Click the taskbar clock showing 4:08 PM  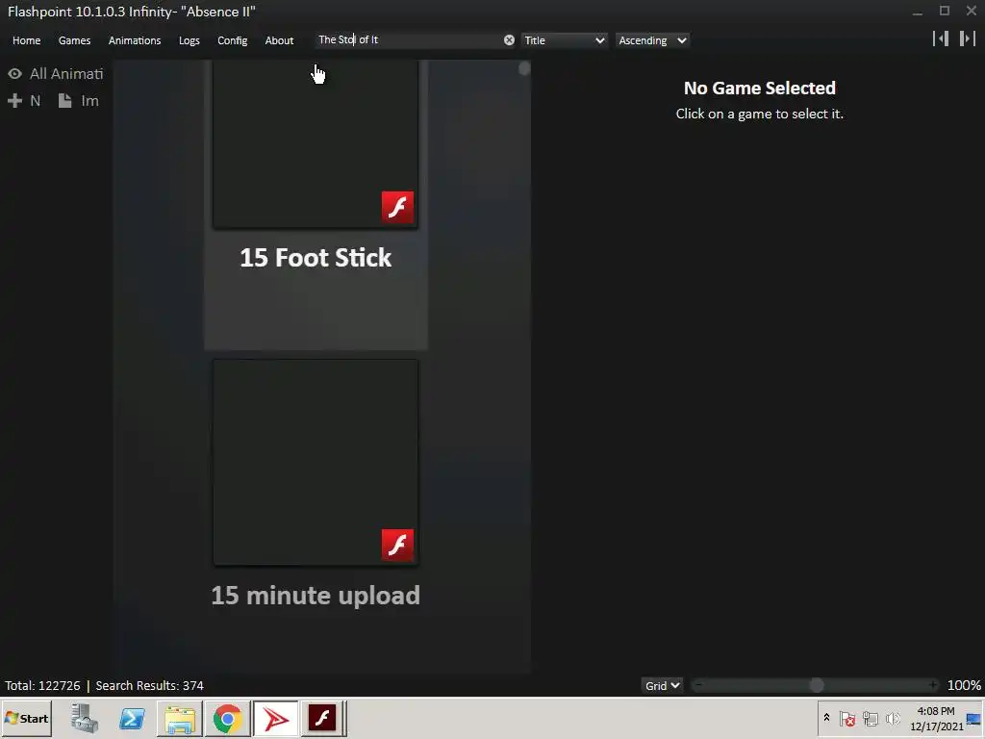tap(936, 718)
